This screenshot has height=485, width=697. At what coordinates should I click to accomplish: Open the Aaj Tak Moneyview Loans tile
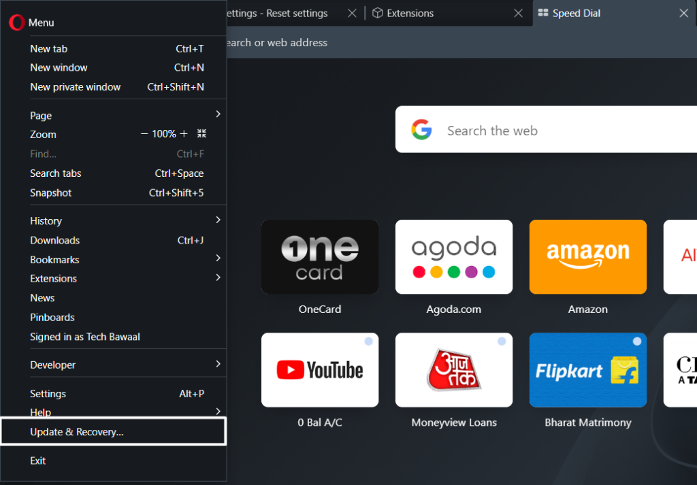click(454, 370)
